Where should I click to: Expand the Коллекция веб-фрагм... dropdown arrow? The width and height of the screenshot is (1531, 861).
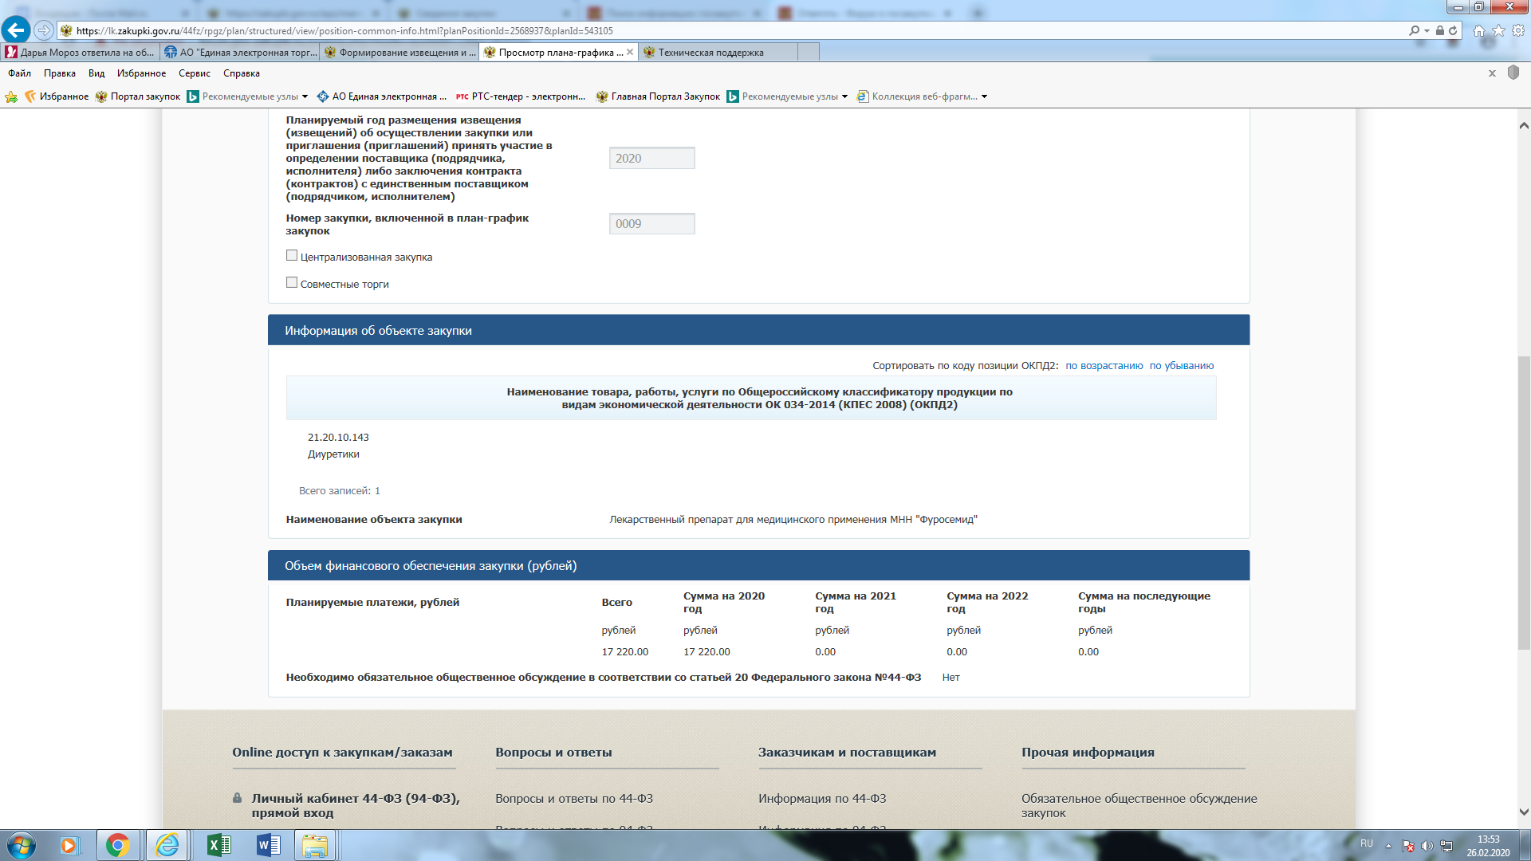point(984,96)
